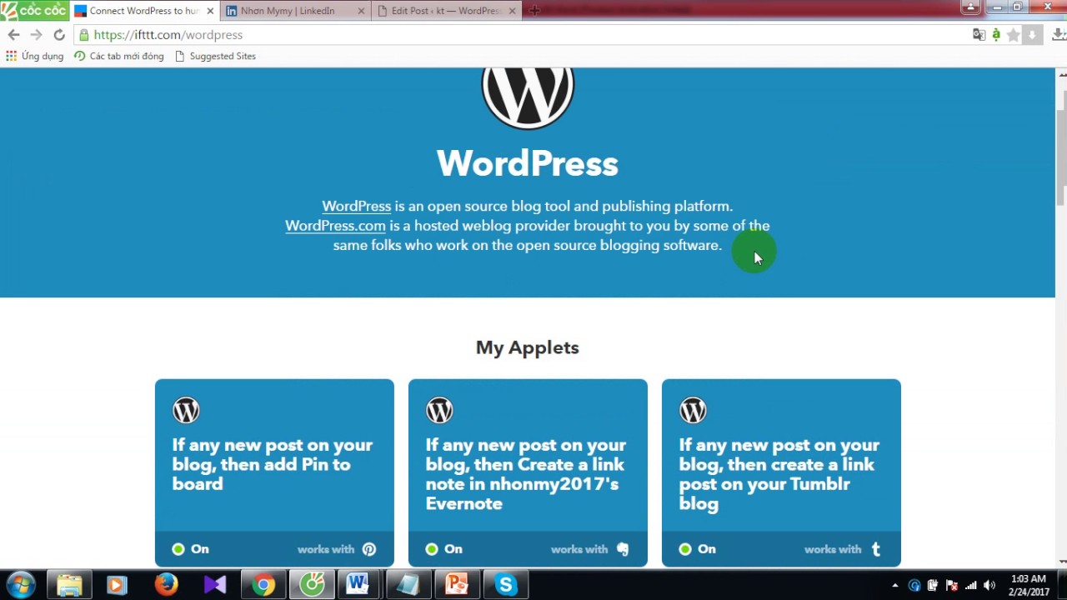Open Windows Start menu
This screenshot has height=600, width=1067.
pos(21,584)
